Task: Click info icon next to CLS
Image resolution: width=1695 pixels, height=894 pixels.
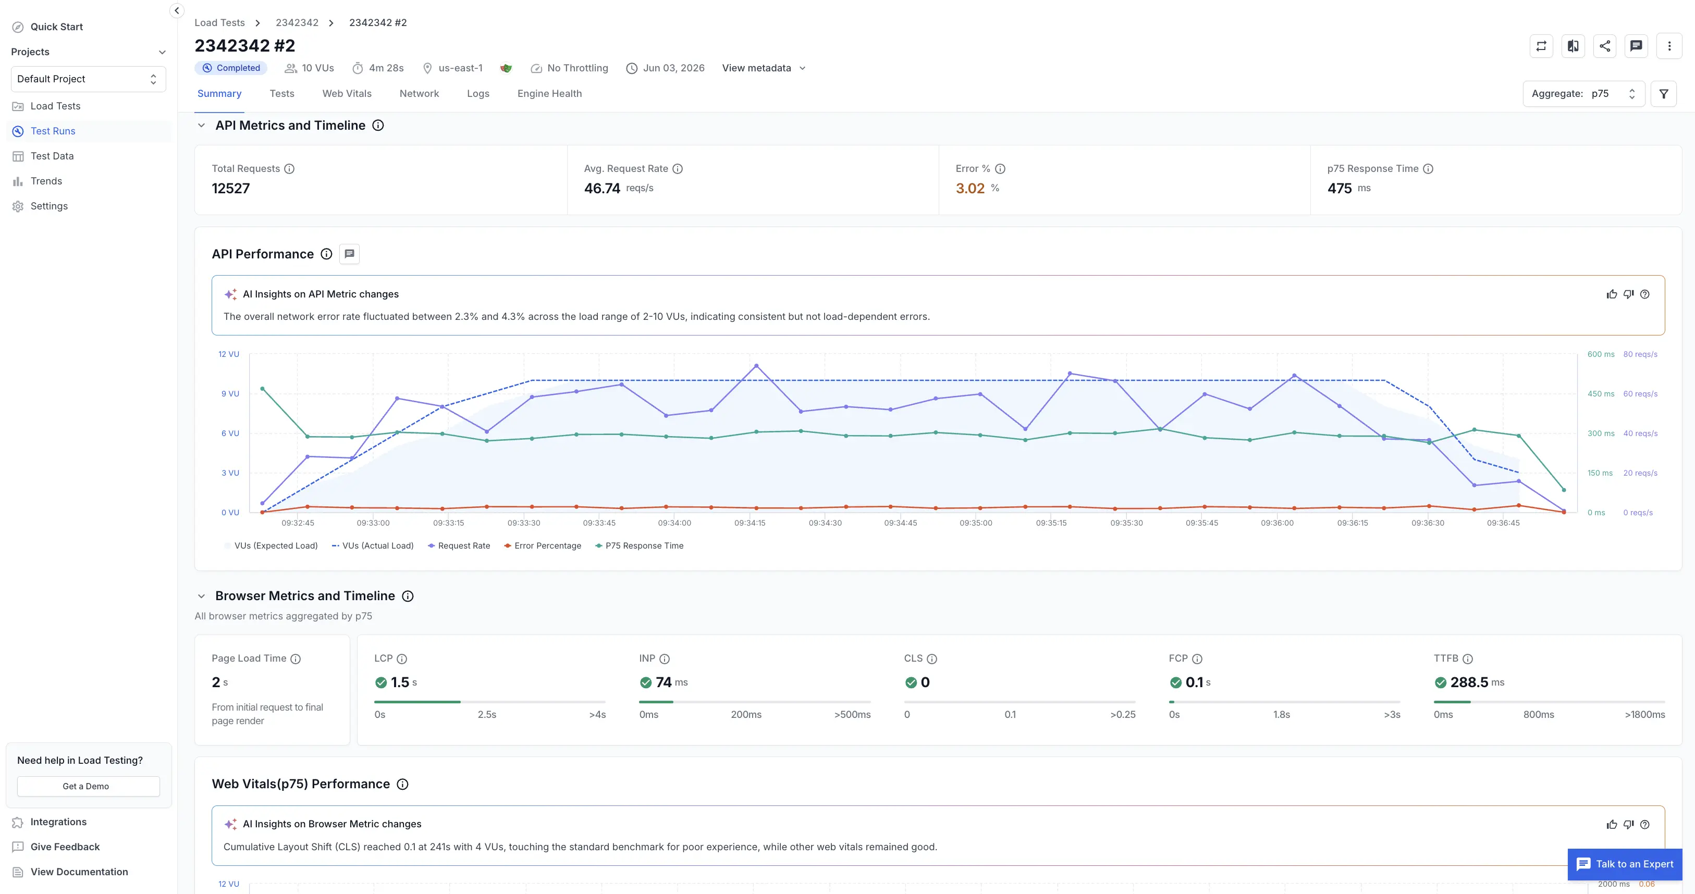Action: (x=932, y=659)
